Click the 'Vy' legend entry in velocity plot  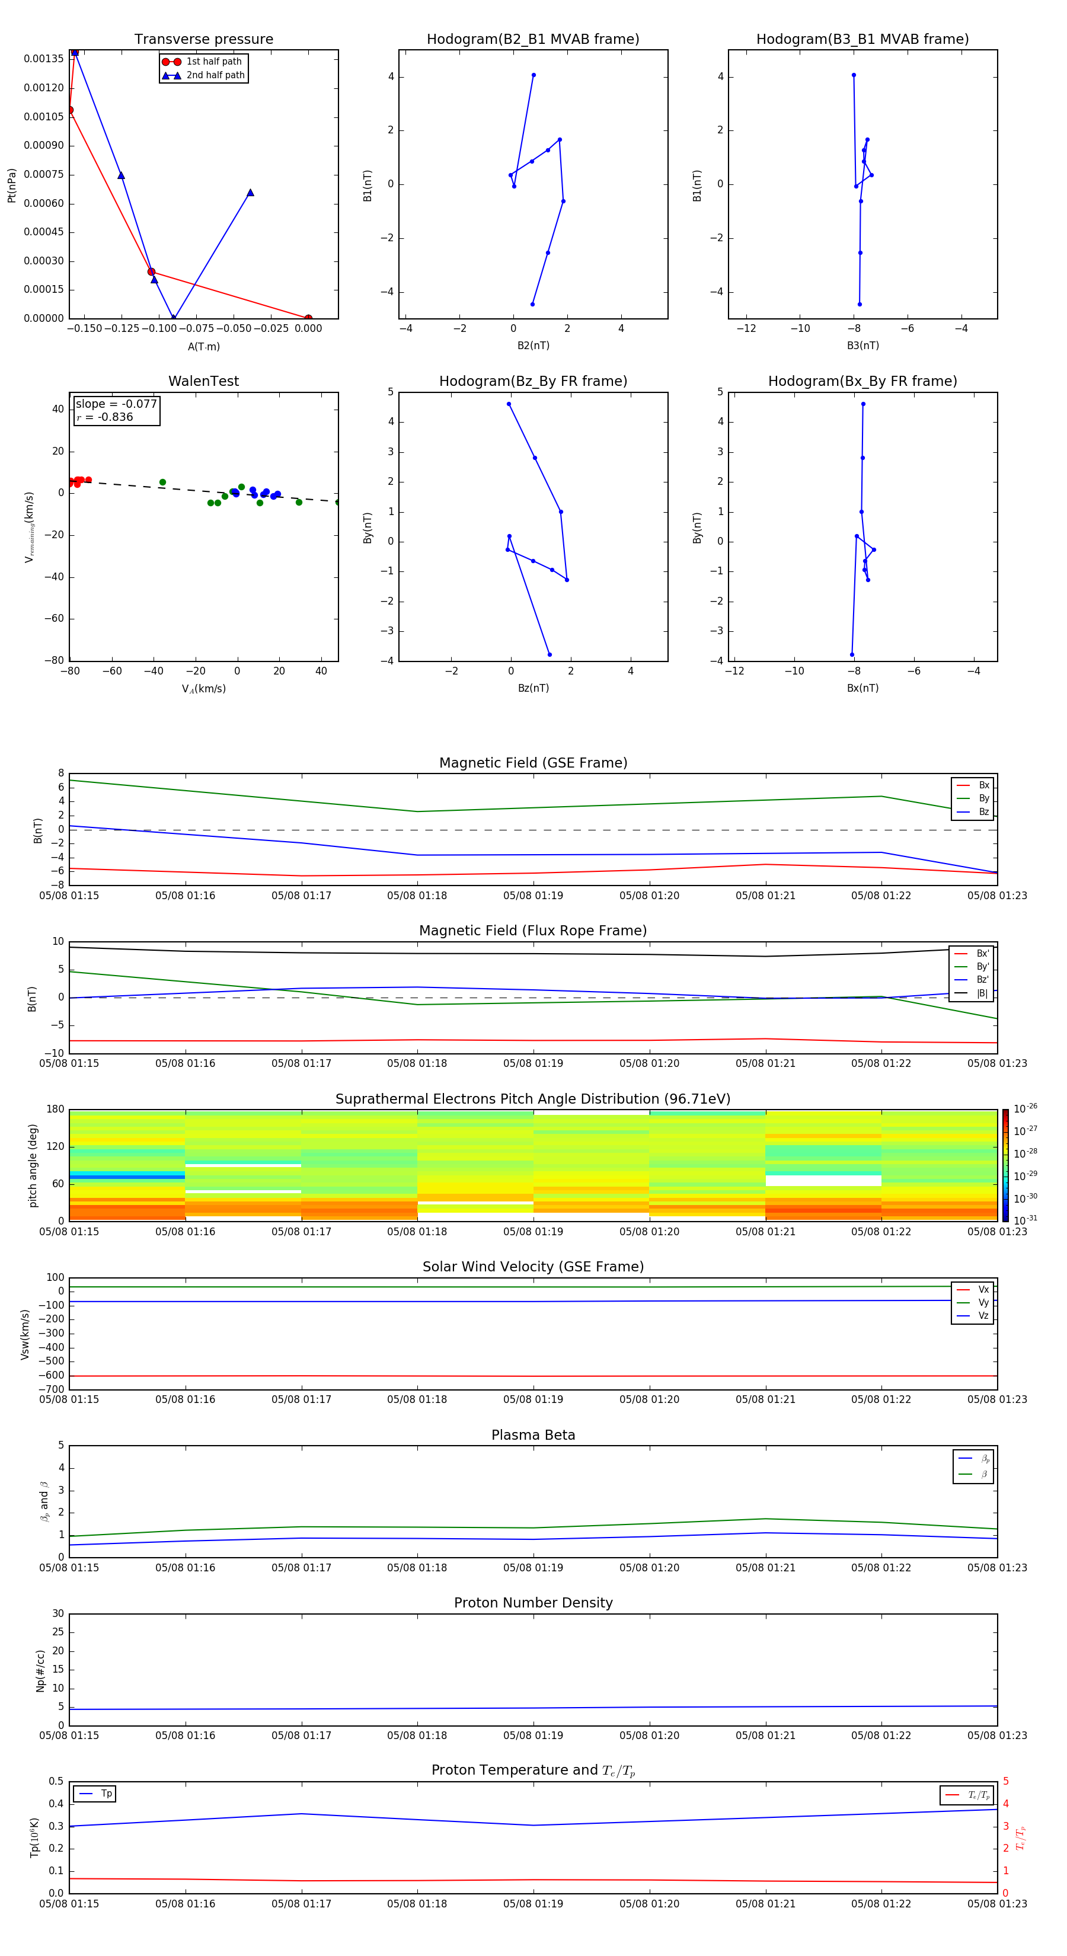(x=973, y=1302)
